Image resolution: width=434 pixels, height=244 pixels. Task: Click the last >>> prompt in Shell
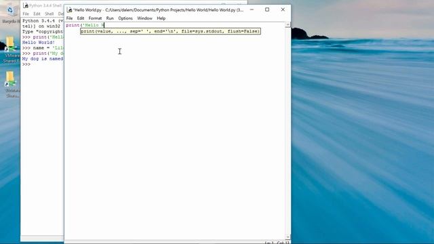click(x=26, y=64)
